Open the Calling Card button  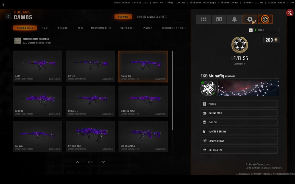239,113
